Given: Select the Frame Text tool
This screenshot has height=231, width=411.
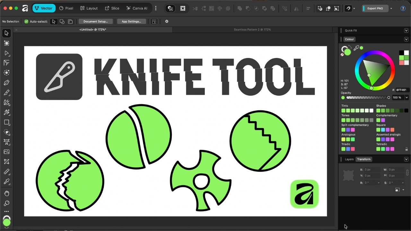Looking at the screenshot, I should (x=6, y=142).
